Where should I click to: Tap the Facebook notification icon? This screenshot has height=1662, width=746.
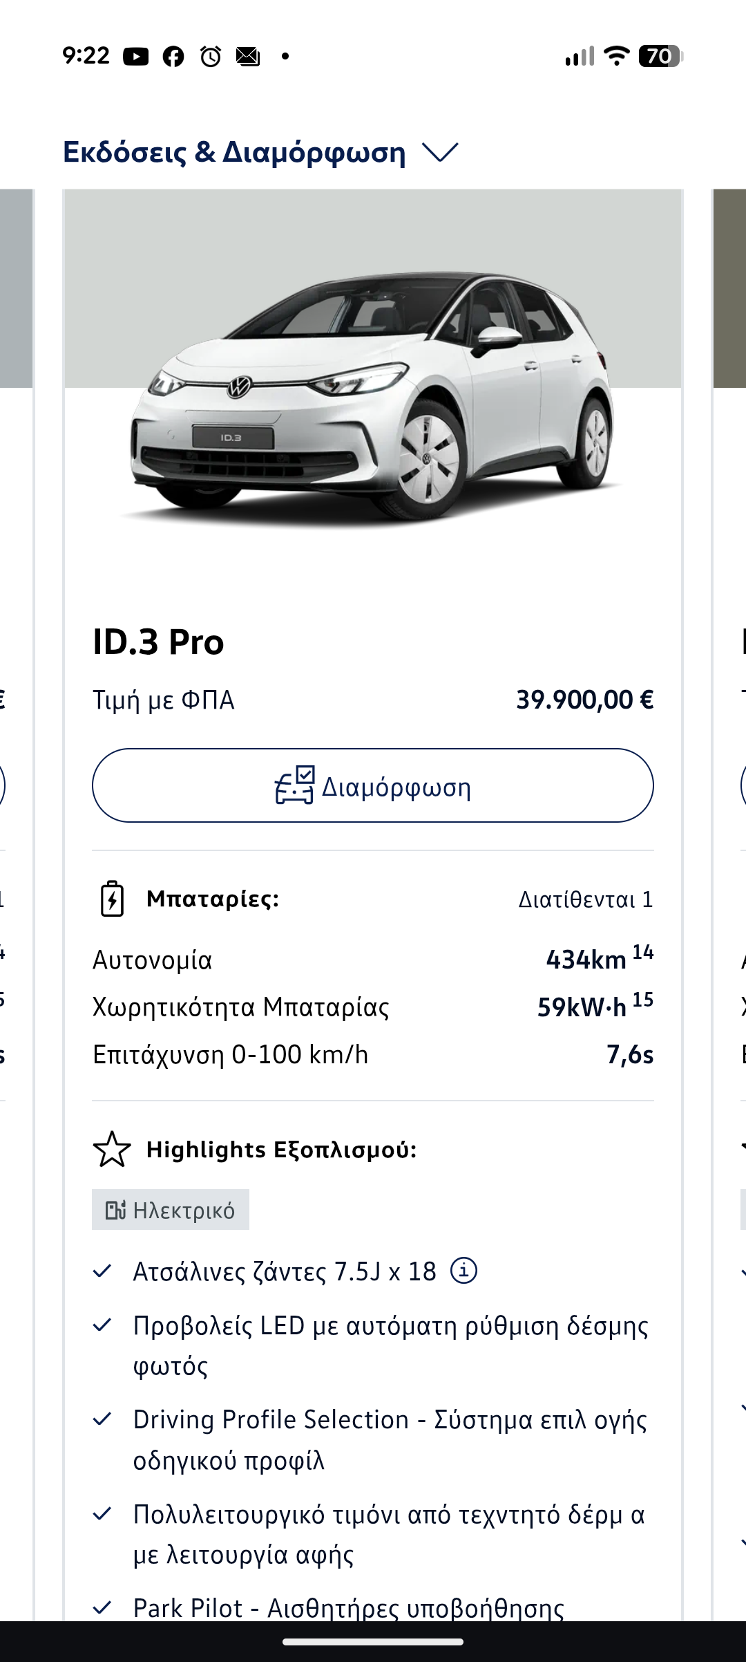point(173,56)
